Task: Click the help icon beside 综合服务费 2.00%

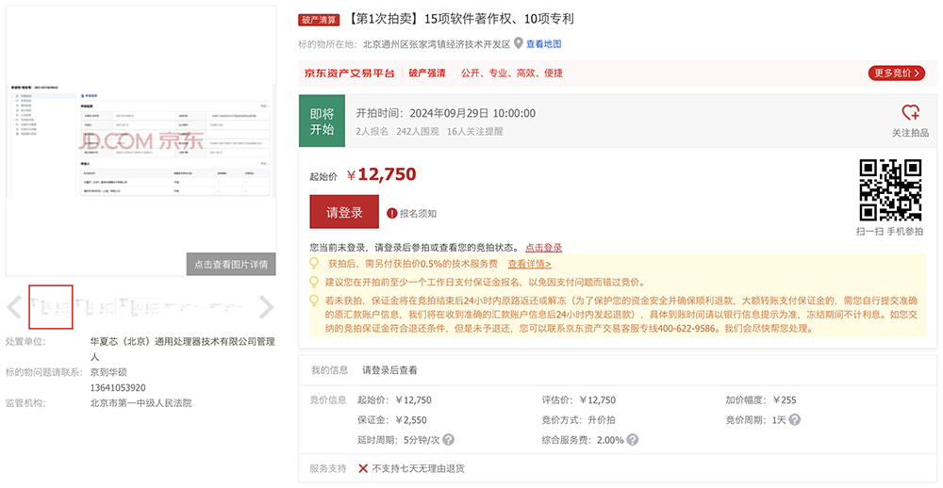Action: click(632, 440)
